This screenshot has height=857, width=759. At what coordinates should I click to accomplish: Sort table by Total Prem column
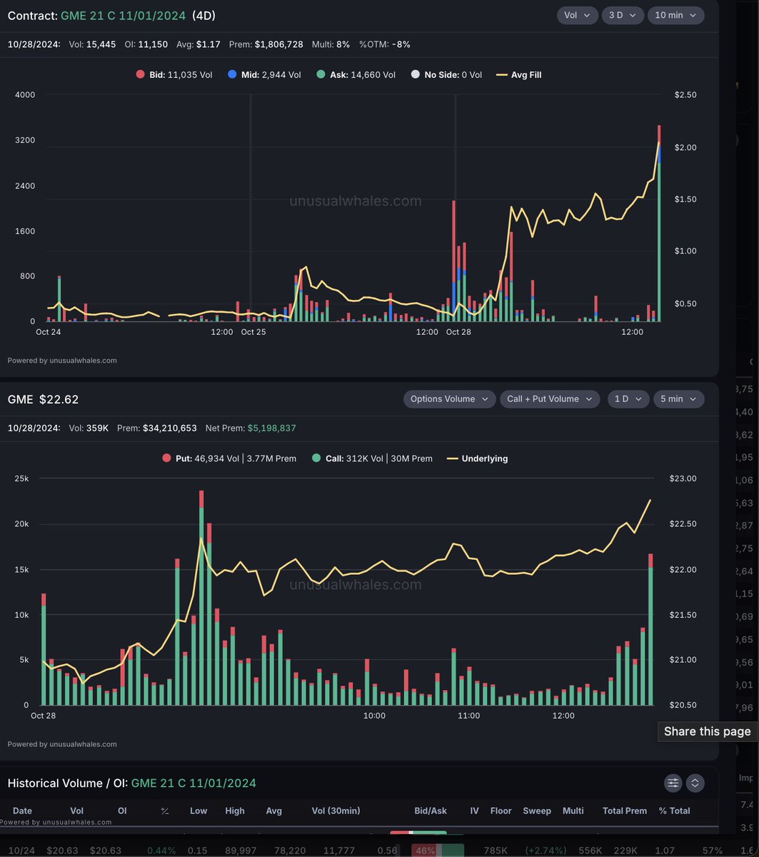point(625,811)
